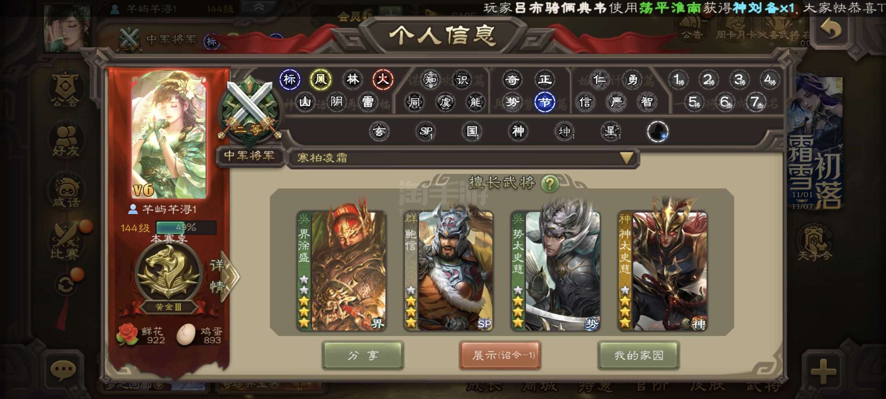886x399 pixels.
Task: Toggle the 标 standard pack badge
Action: click(x=290, y=80)
